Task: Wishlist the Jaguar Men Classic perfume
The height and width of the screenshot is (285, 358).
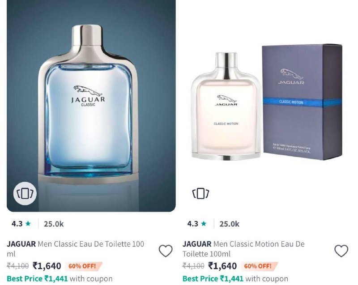Action: pos(166,251)
